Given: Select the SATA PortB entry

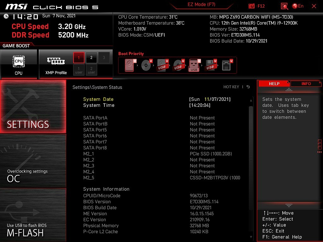Looking at the screenshot, I should pos(149,124).
